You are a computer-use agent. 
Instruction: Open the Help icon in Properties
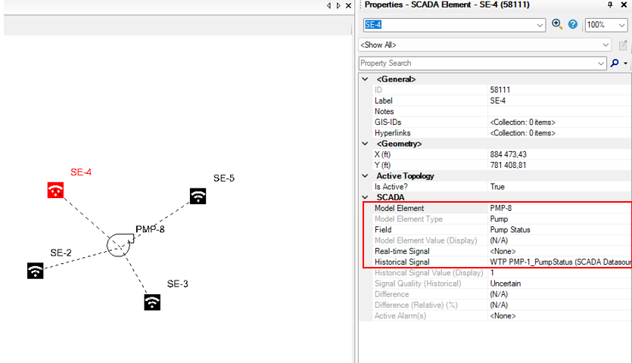tap(572, 24)
